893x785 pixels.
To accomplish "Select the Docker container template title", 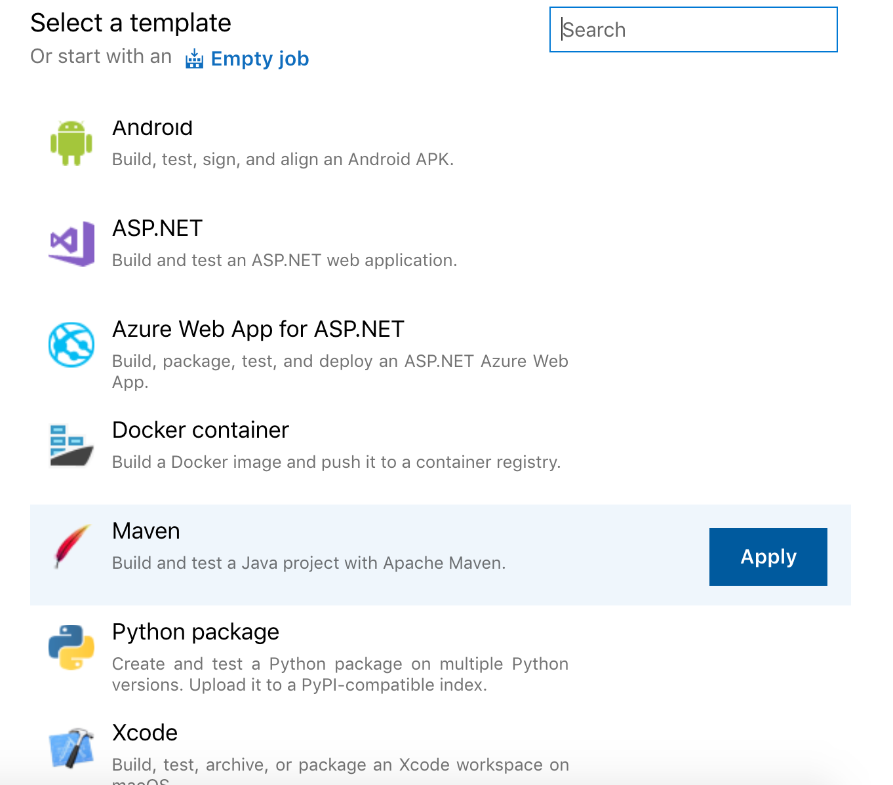I will [x=201, y=430].
